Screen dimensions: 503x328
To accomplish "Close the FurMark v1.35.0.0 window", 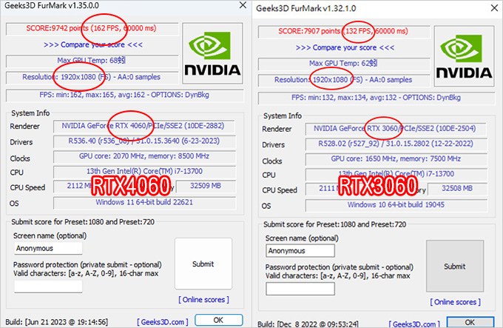I will (243, 5).
